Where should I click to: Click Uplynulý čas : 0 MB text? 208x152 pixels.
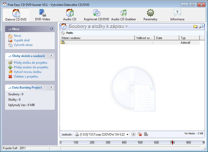21,105
